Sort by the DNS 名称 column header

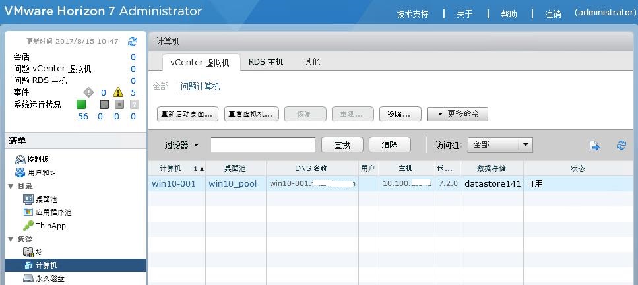312,168
